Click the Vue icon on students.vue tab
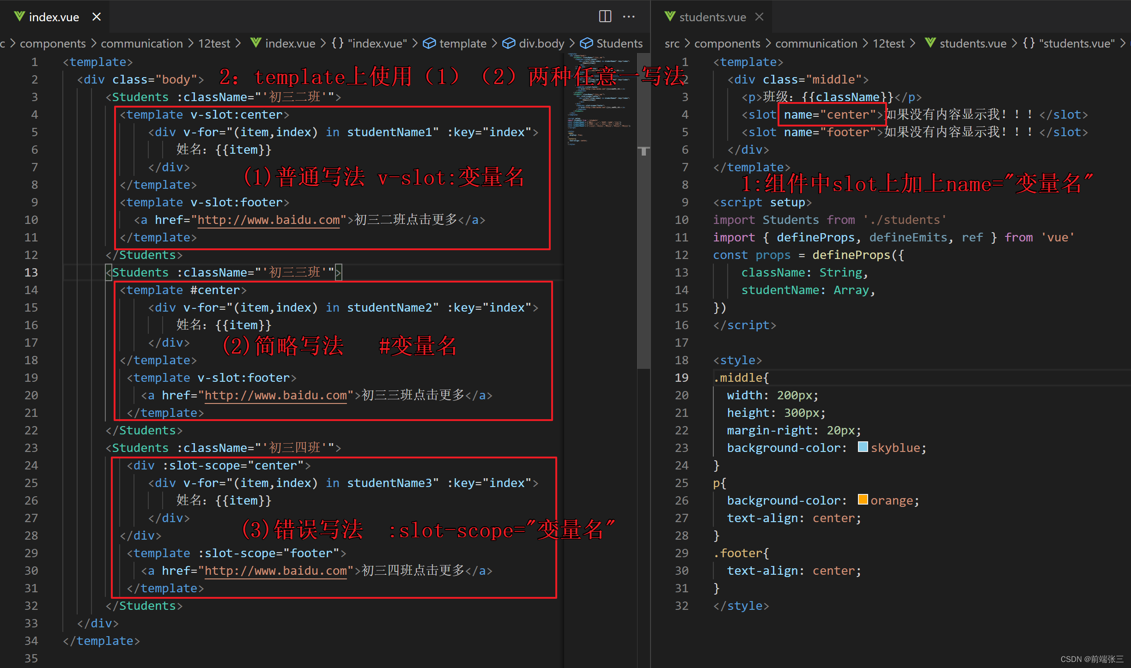Screen dimensions: 1131x668 [669, 17]
